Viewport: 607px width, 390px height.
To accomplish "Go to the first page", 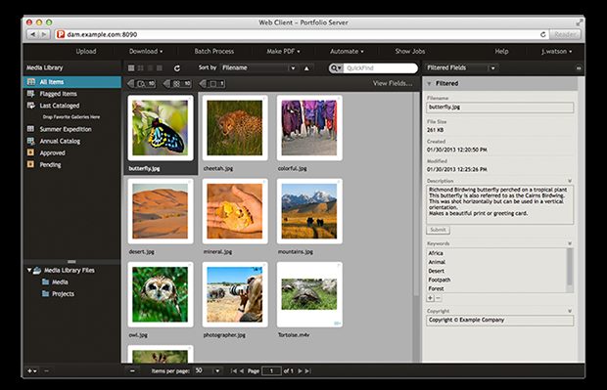I will click(x=233, y=371).
